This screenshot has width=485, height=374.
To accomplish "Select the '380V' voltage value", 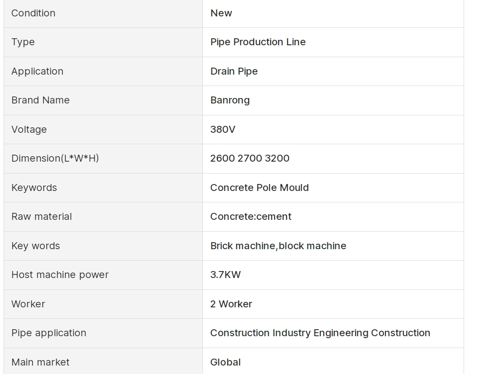I will 222,129.
